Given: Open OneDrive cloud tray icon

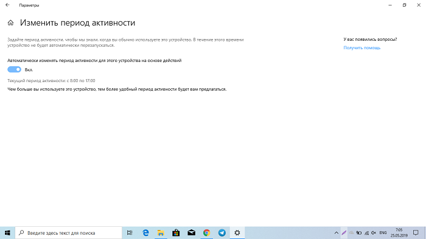Looking at the screenshot, I should (x=351, y=233).
